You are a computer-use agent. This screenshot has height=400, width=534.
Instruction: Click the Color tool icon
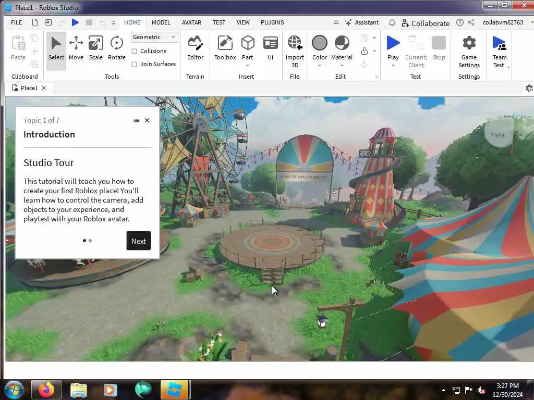pyautogui.click(x=320, y=43)
